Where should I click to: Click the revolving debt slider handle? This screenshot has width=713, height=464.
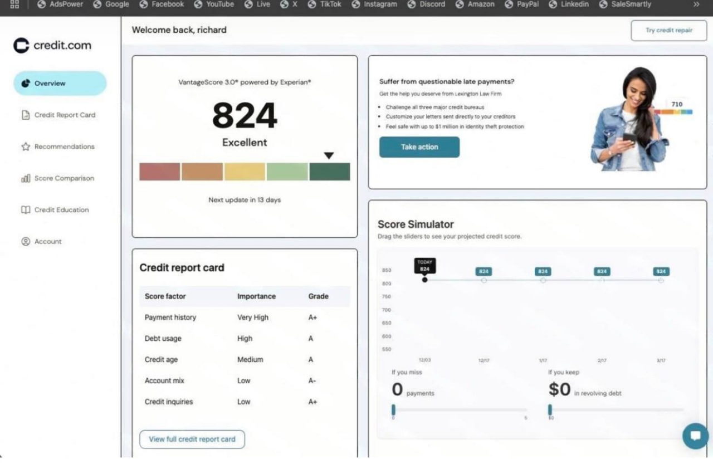point(550,410)
